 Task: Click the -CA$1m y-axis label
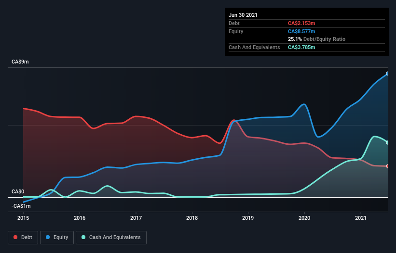pos(21,206)
